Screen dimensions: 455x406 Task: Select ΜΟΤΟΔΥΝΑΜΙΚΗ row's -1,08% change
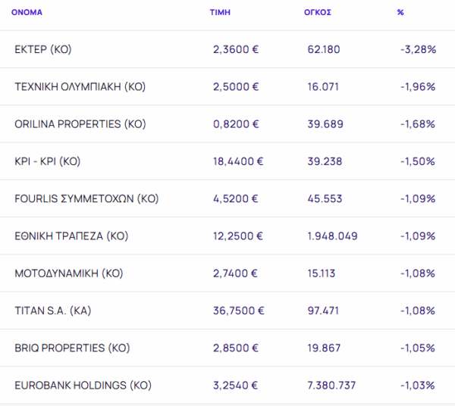(418, 273)
